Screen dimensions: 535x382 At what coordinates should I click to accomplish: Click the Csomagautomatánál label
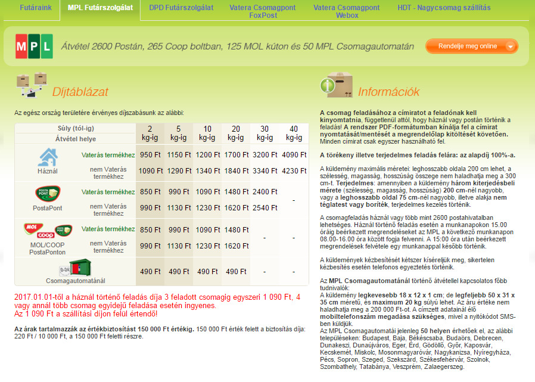point(76,281)
